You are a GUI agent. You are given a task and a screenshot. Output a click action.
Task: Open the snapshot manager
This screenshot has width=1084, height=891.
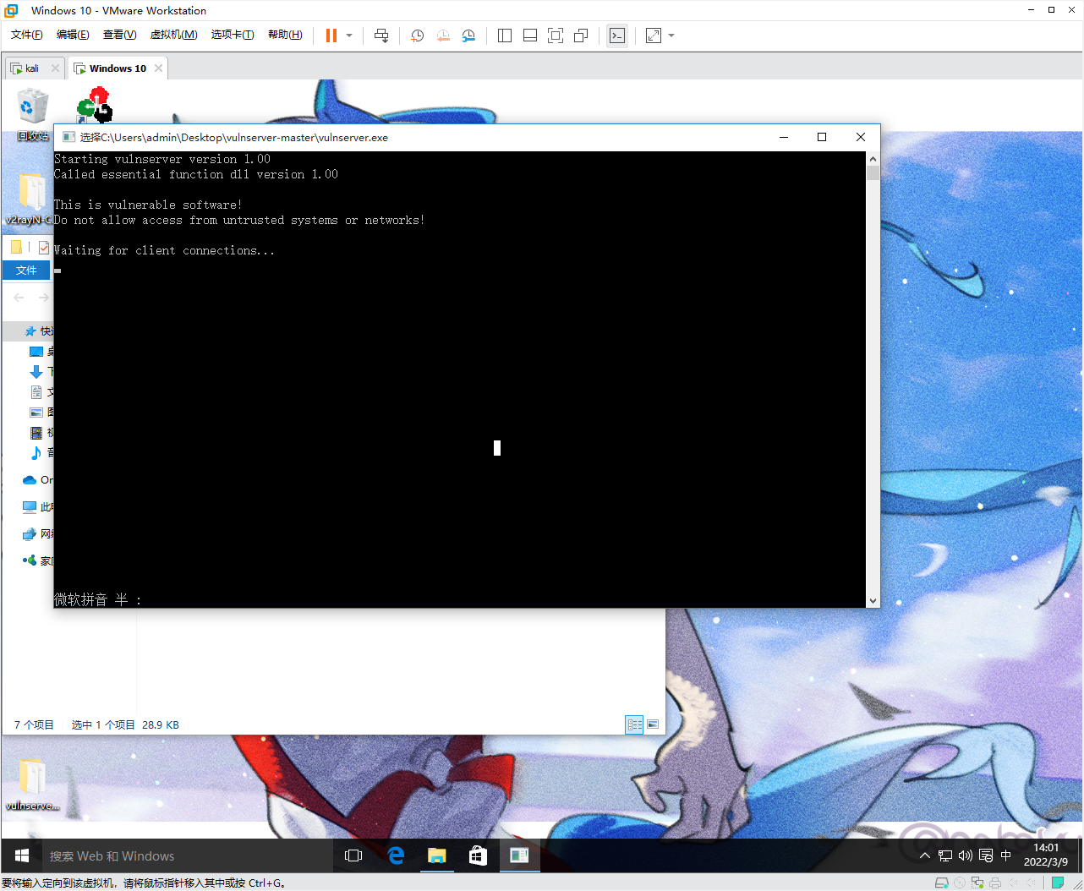[468, 36]
